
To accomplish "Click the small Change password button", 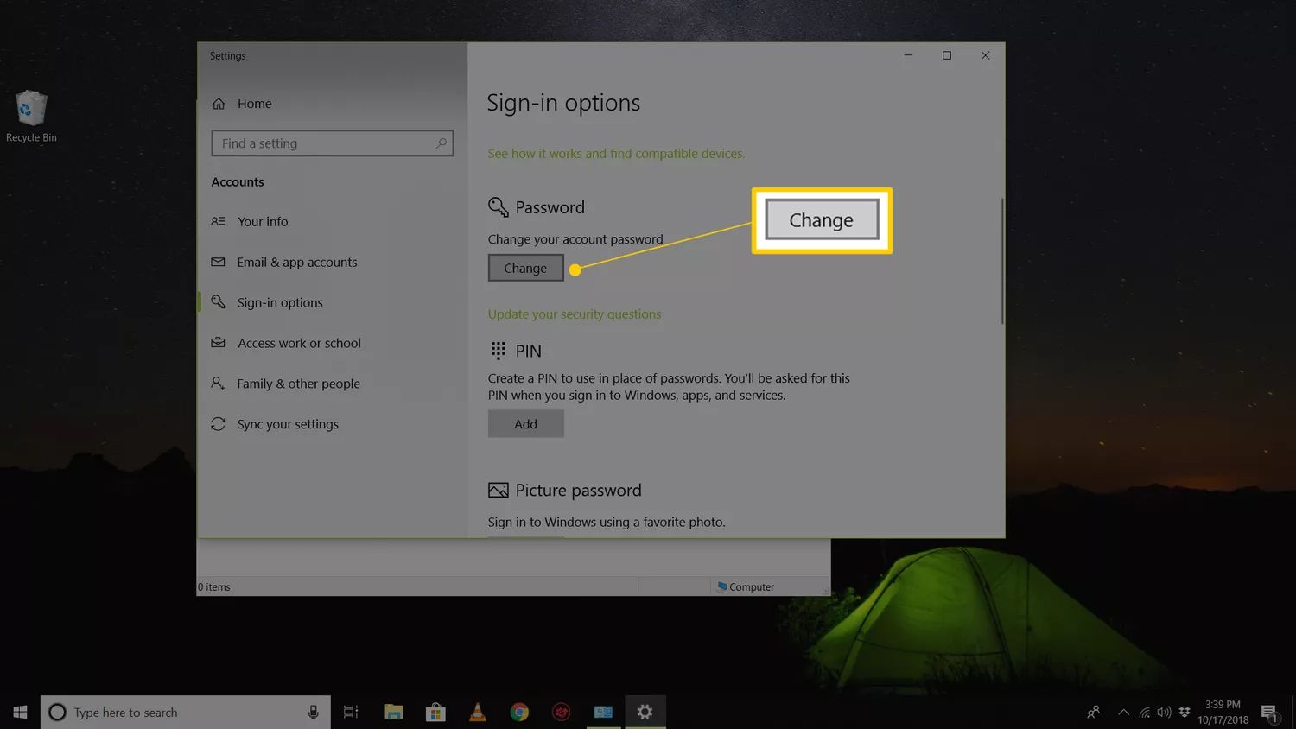I will tap(525, 268).
